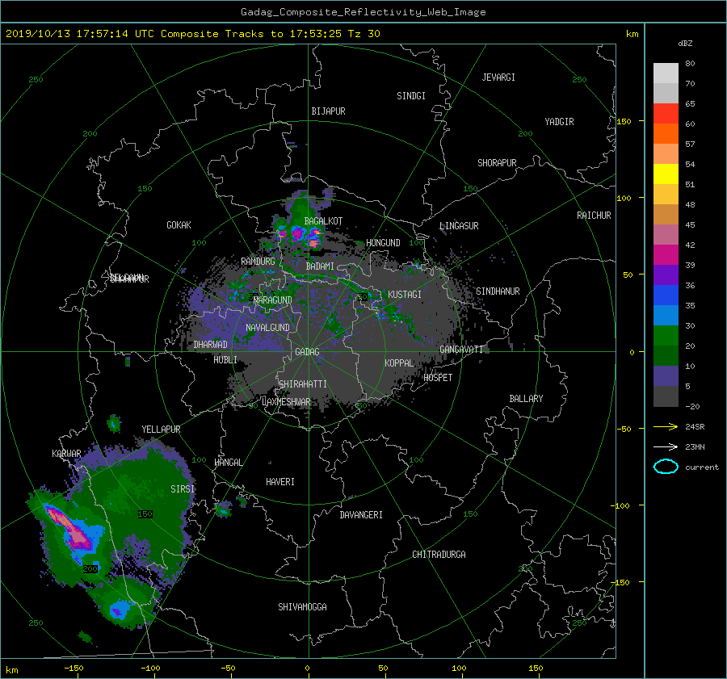Click the storm cell cluster near BAGALKOT
727x679 pixels.
[x=299, y=234]
